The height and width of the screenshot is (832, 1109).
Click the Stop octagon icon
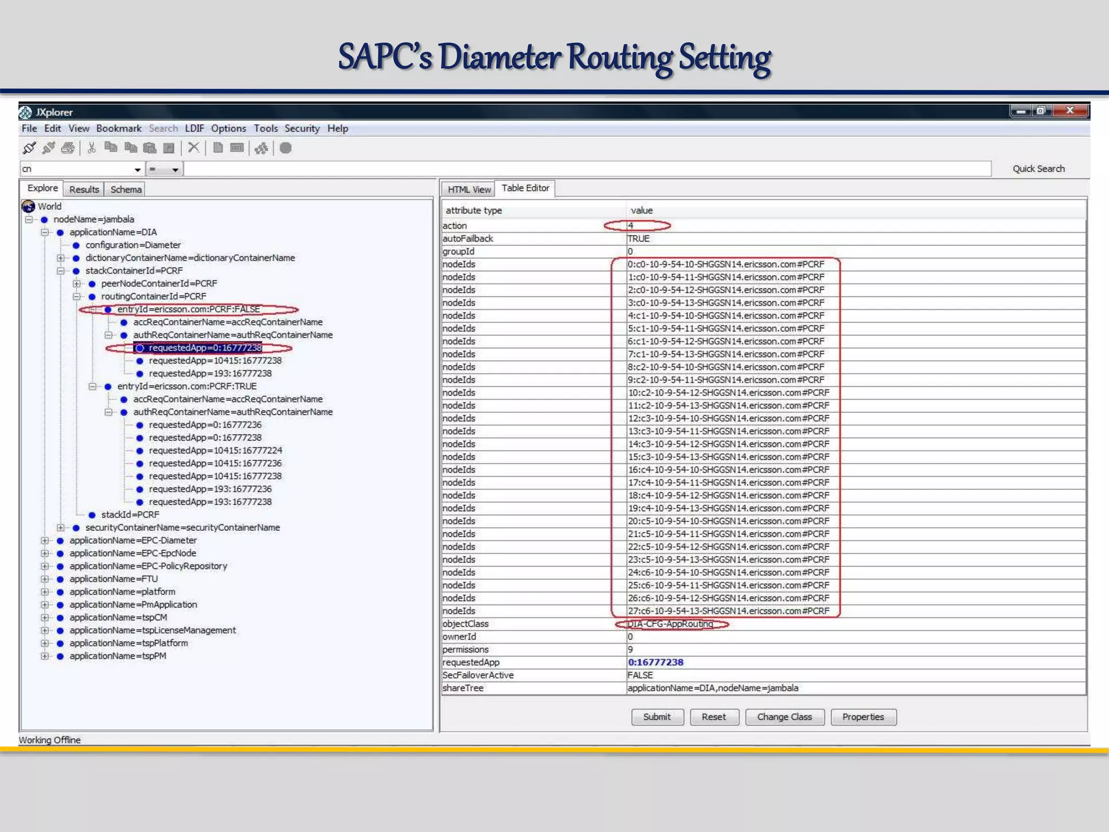286,148
